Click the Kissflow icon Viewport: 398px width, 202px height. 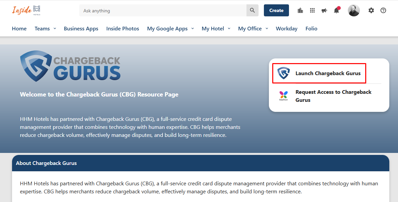pyautogui.click(x=284, y=96)
